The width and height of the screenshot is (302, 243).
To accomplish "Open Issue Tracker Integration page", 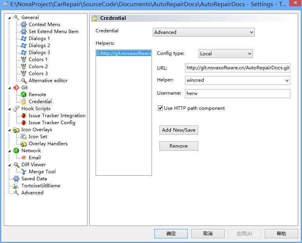I will pyautogui.click(x=57, y=116).
